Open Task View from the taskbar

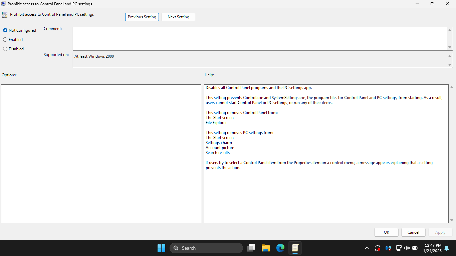(x=251, y=248)
